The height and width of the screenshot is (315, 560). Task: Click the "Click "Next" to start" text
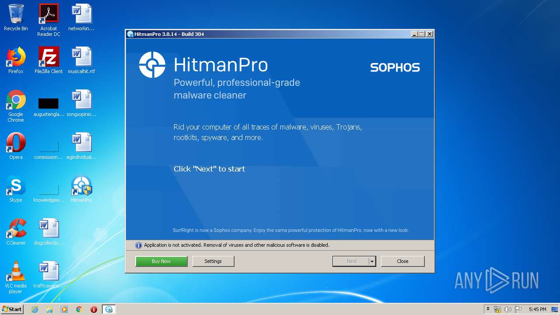(x=209, y=169)
